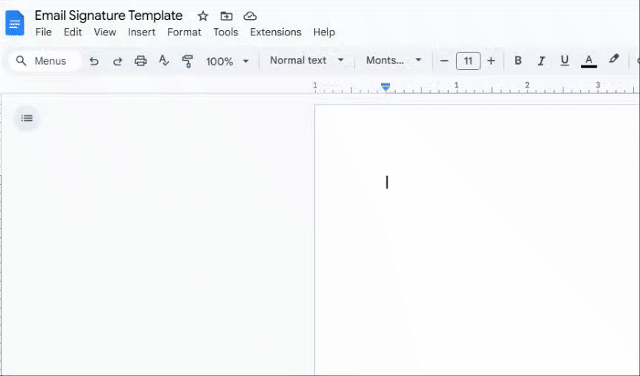
Task: Click the font size field showing 11
Action: (468, 61)
